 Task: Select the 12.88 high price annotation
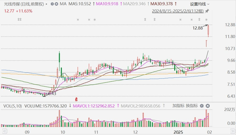[x=198, y=28]
